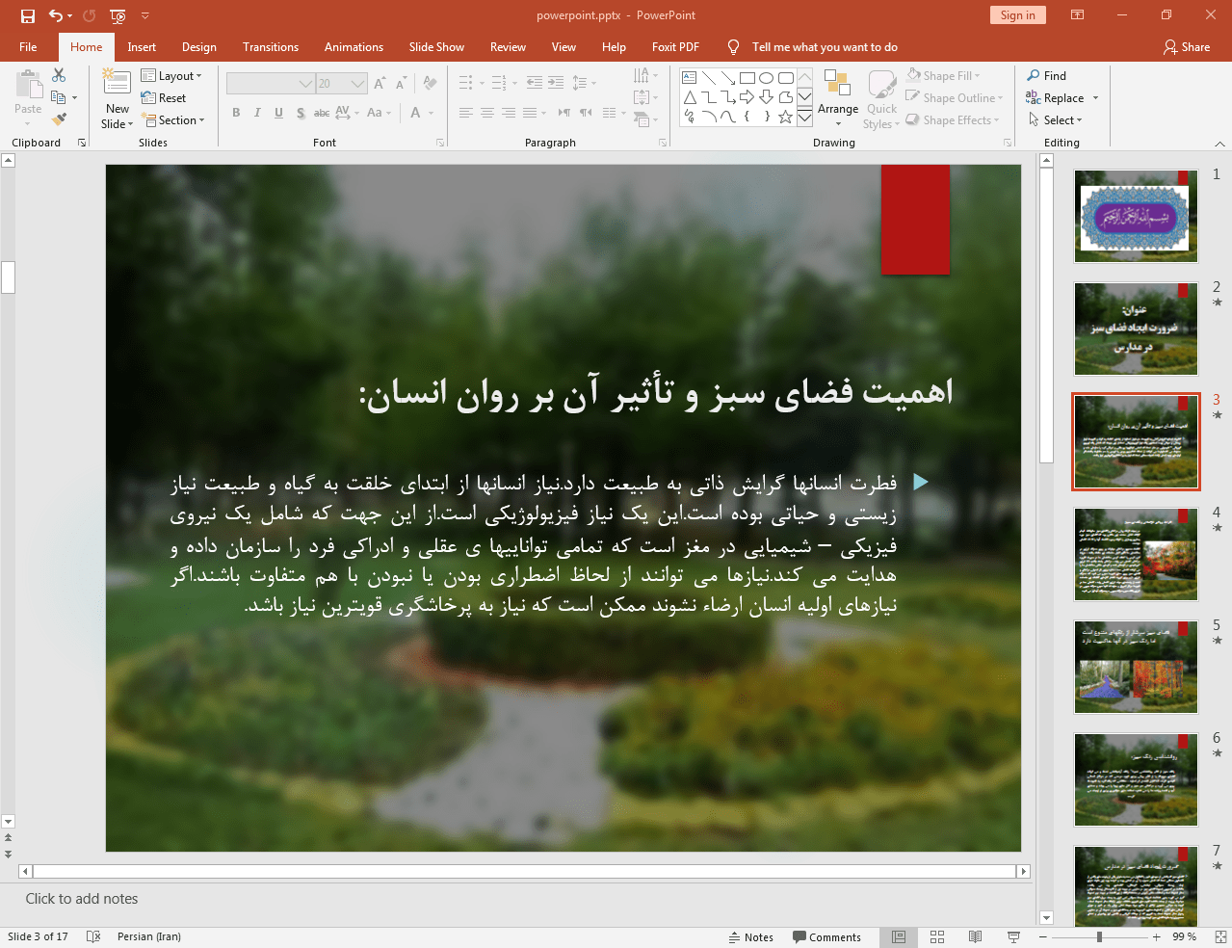Toggle Underline formatting

tap(278, 113)
